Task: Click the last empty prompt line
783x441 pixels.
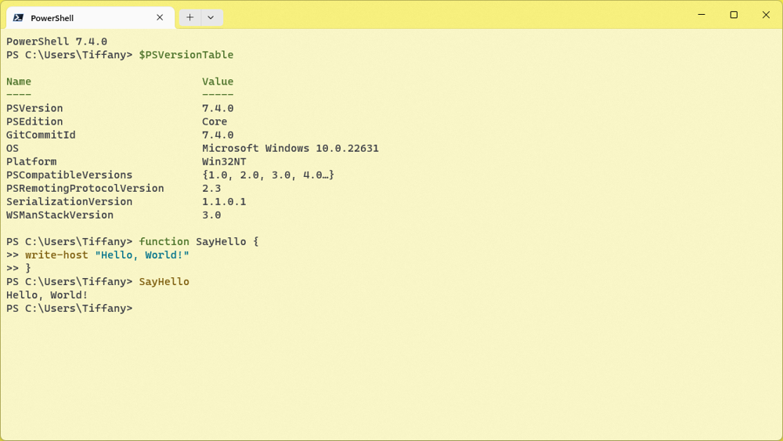Action: point(70,309)
